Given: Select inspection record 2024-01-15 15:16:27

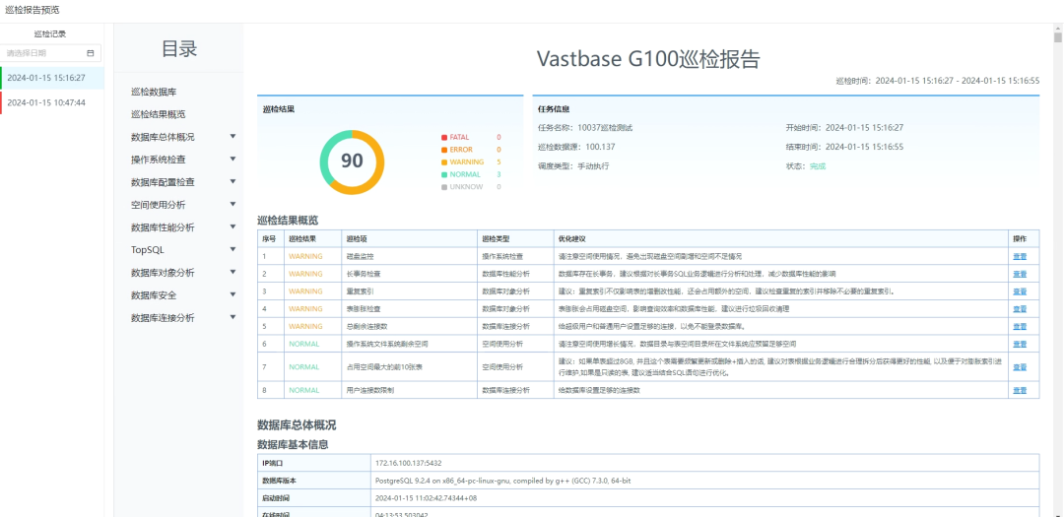Looking at the screenshot, I should (x=52, y=78).
